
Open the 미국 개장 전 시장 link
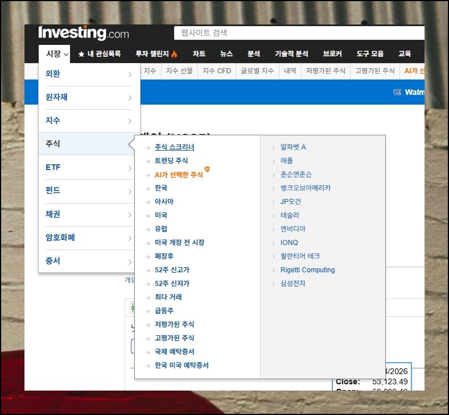[x=179, y=243]
